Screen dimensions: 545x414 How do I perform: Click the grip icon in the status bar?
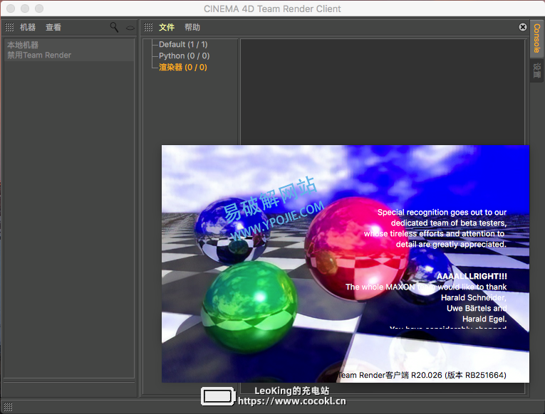[x=8, y=407]
